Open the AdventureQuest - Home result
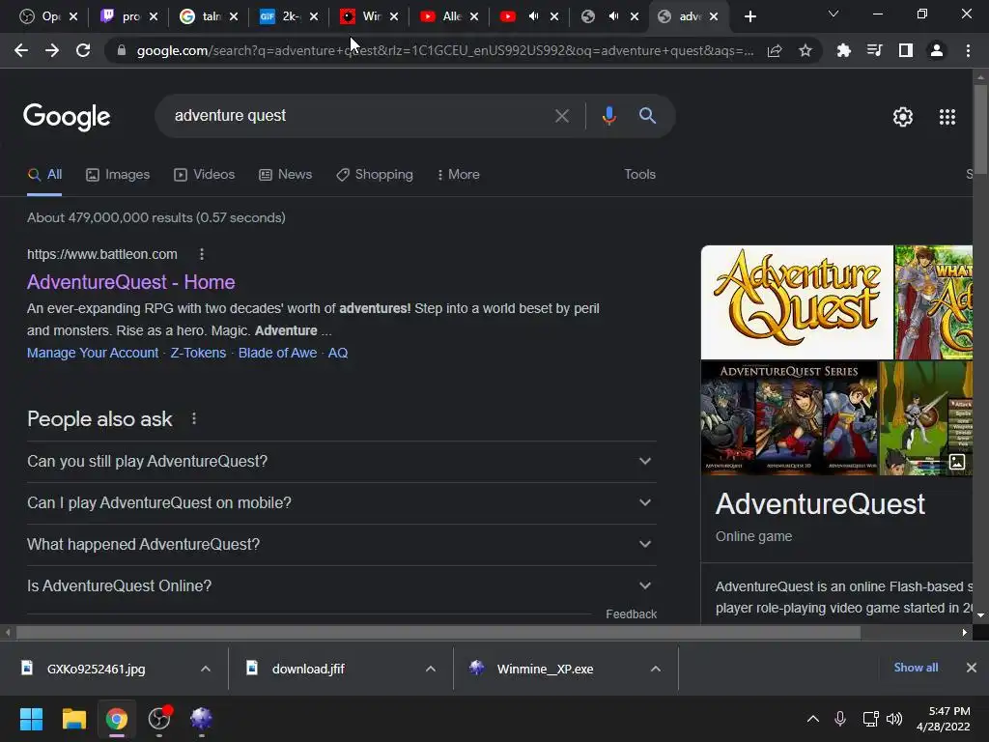Viewport: 989px width, 742px height. pos(131,282)
